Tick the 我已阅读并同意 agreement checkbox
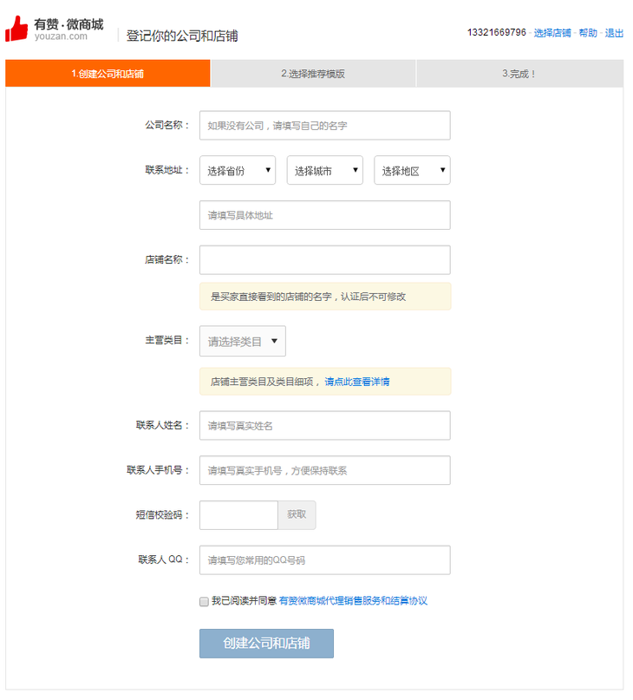Screen dimensions: 633x700 (x=204, y=601)
